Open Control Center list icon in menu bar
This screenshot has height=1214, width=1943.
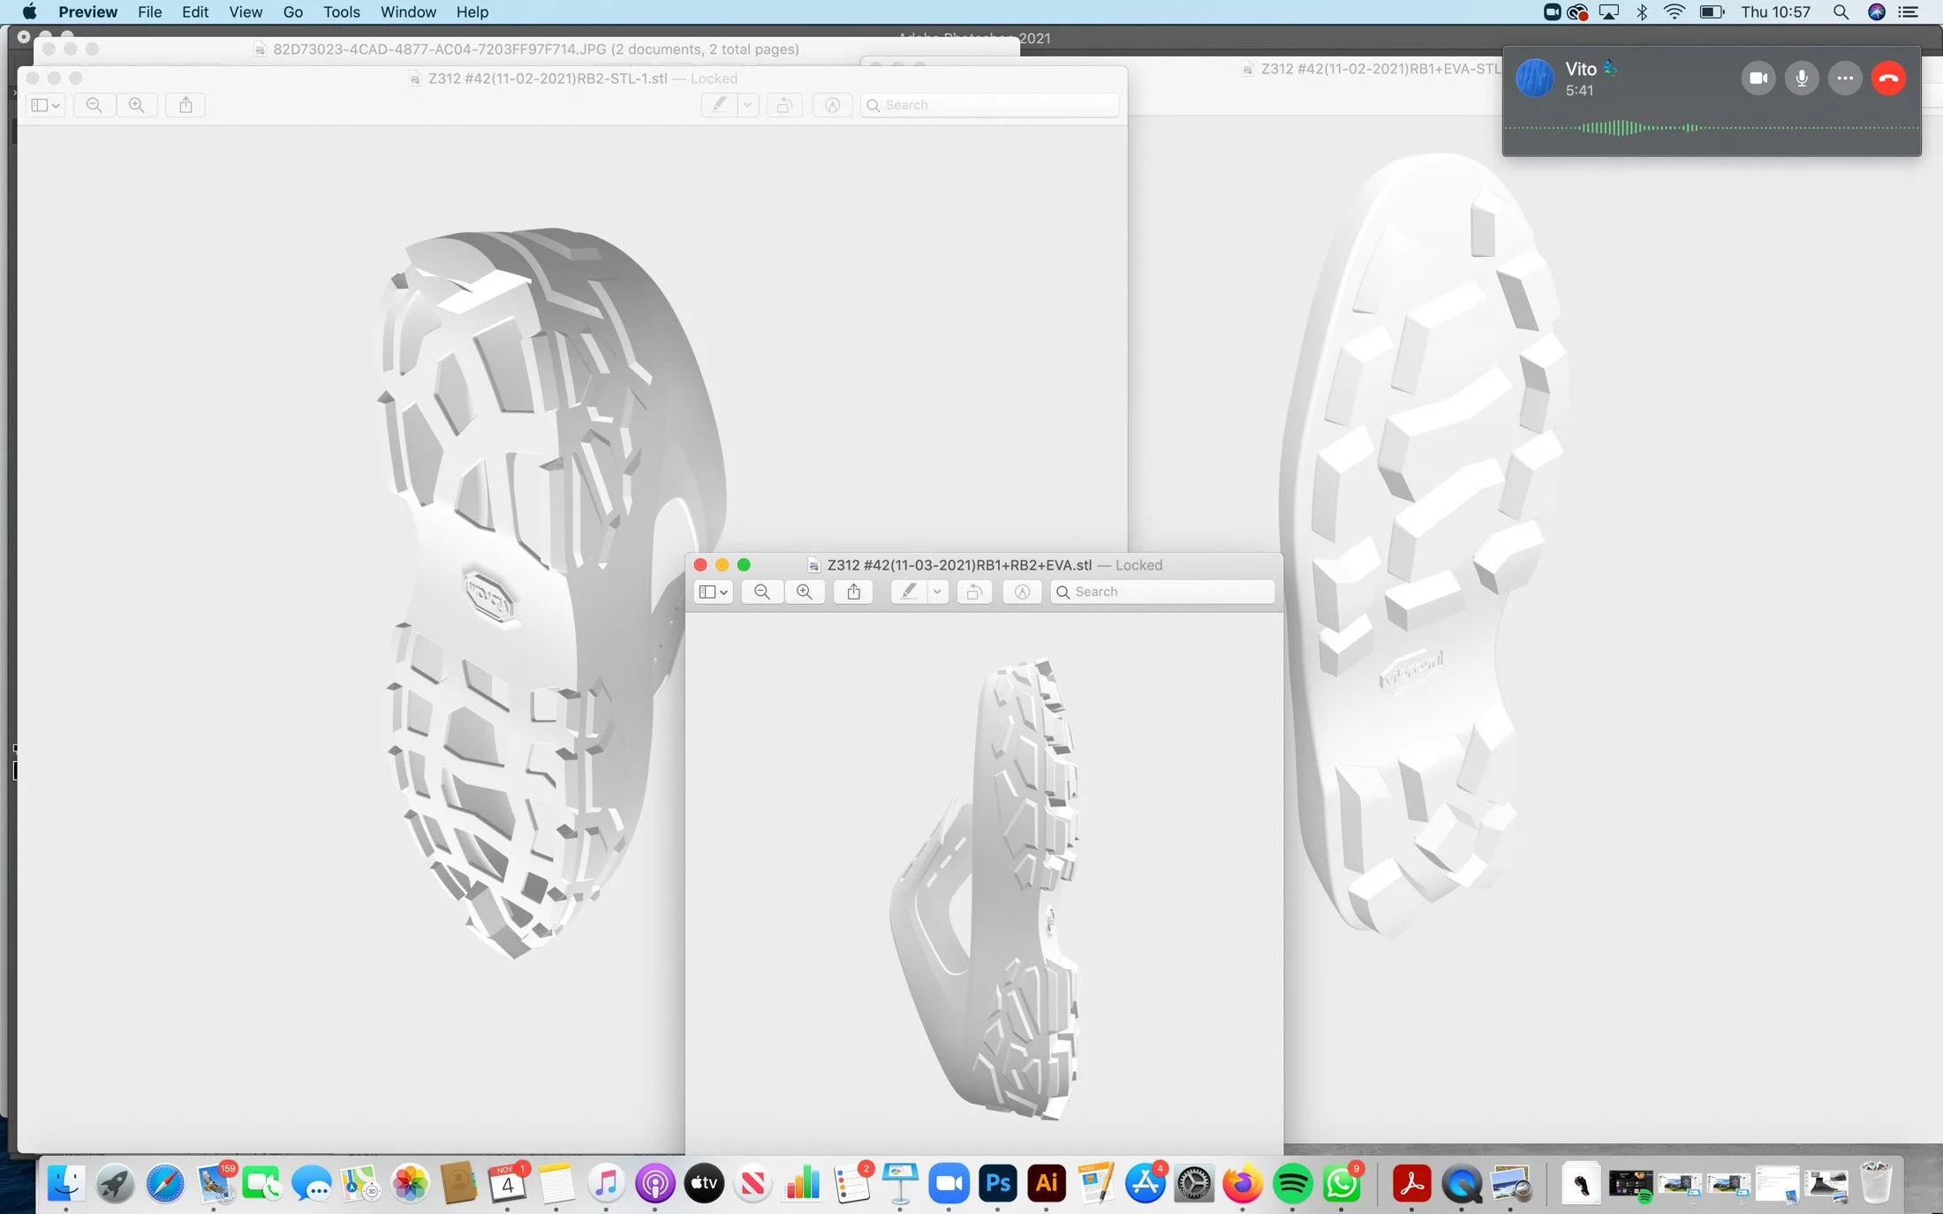point(1909,11)
